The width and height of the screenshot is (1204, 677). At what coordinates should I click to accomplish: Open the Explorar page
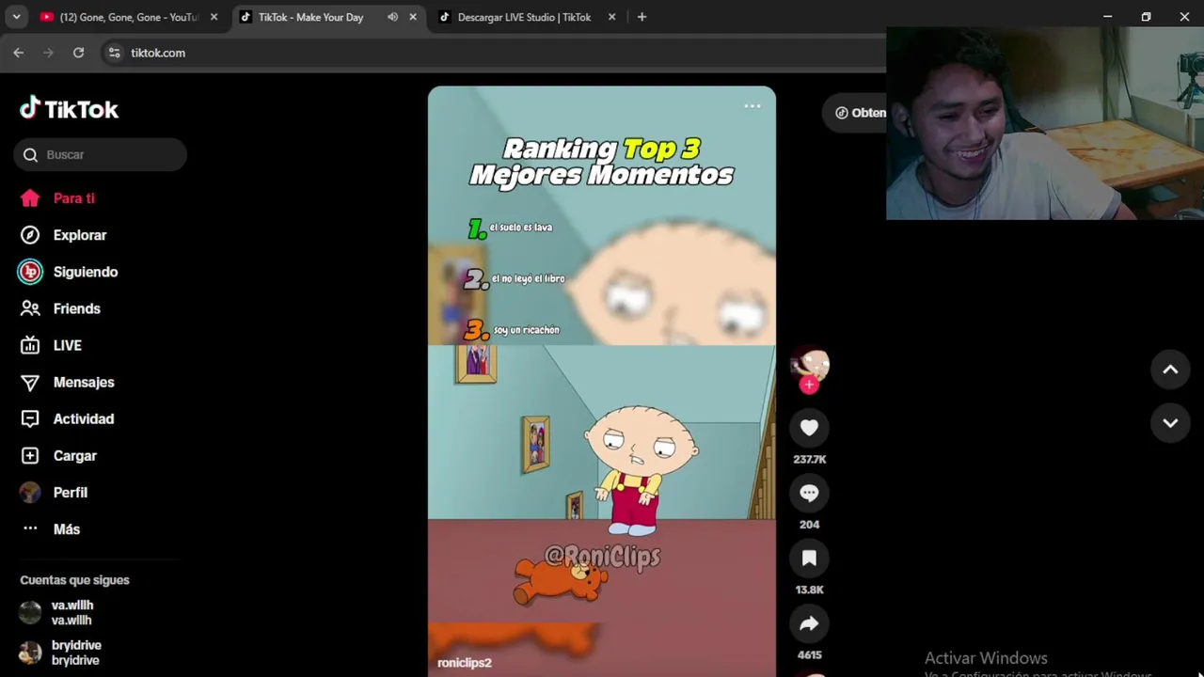(79, 235)
